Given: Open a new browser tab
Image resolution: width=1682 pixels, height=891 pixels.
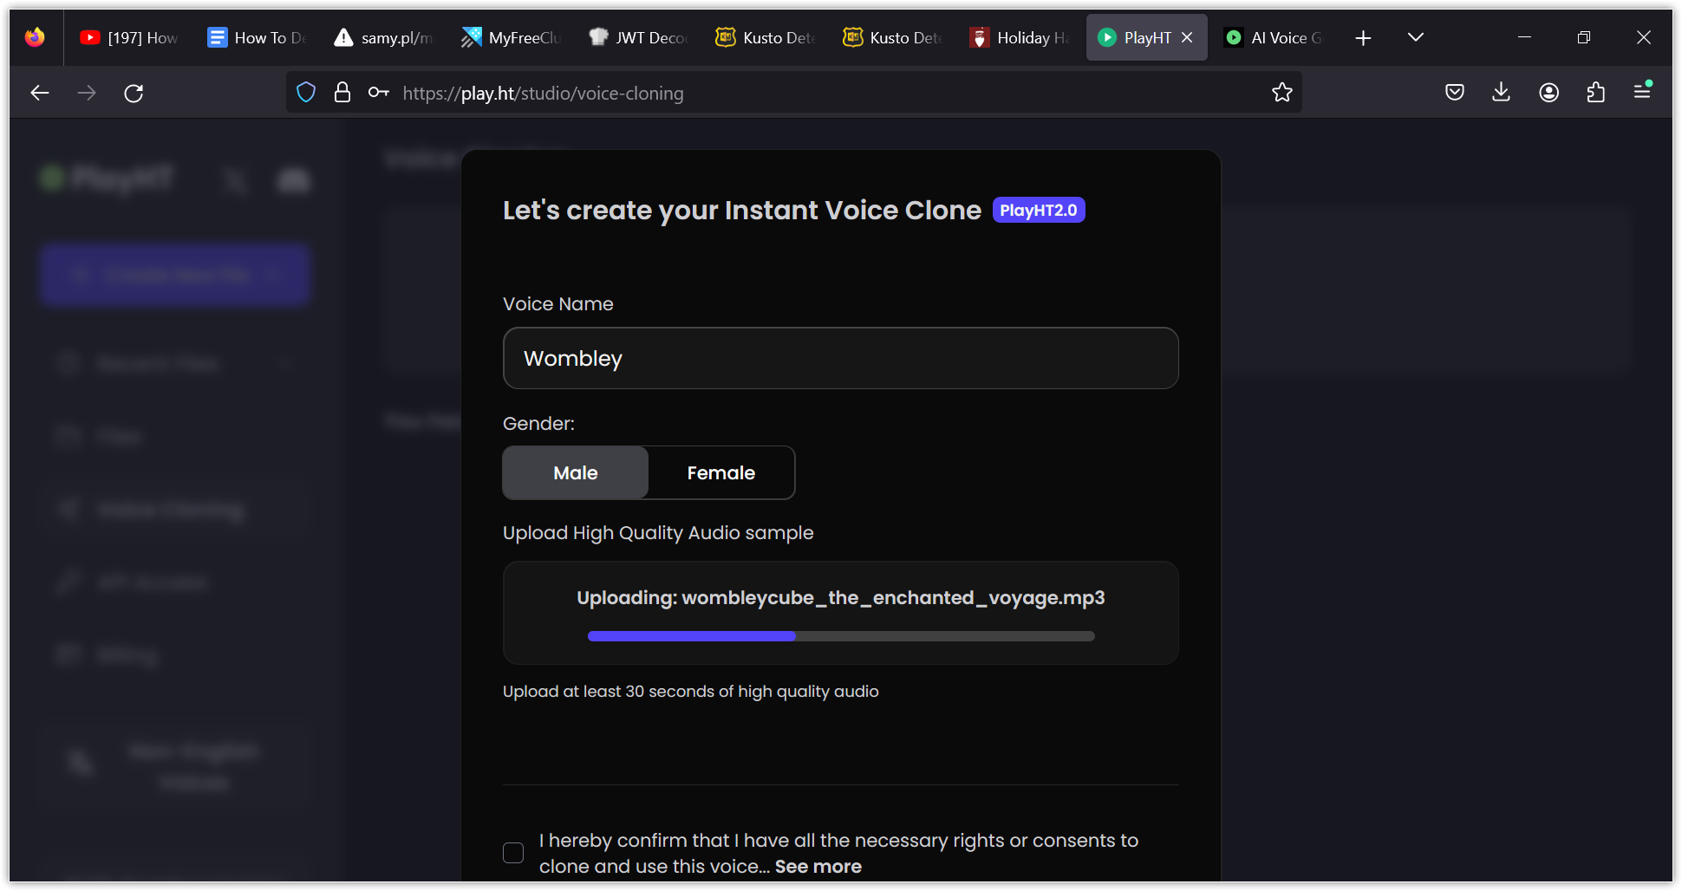Looking at the screenshot, I should pyautogui.click(x=1363, y=37).
